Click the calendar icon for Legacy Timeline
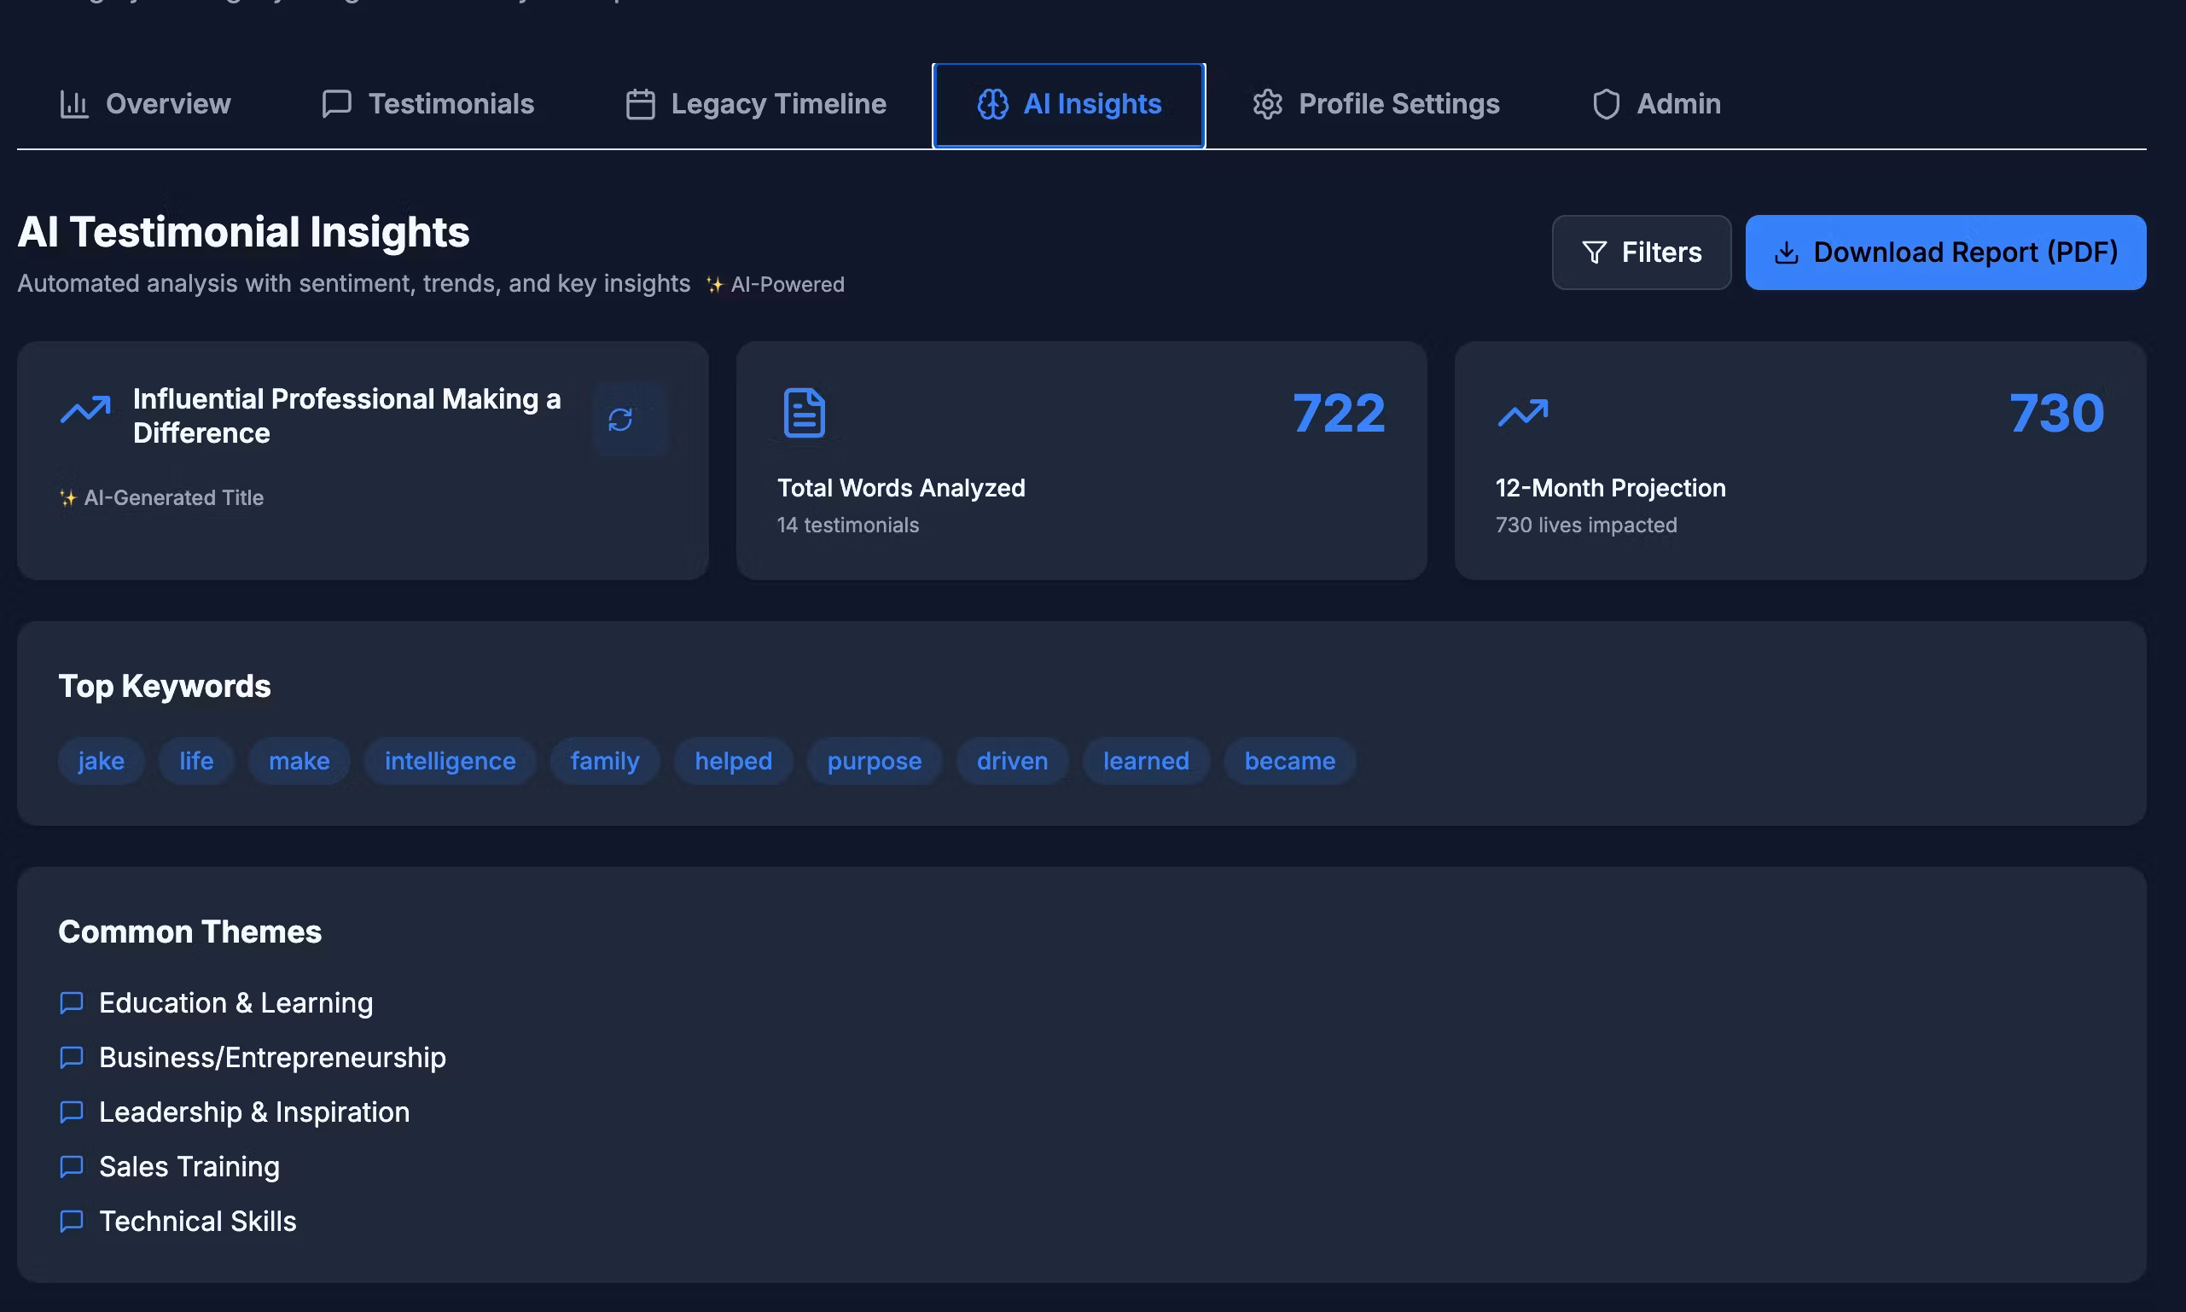Image resolution: width=2186 pixels, height=1312 pixels. tap(640, 104)
